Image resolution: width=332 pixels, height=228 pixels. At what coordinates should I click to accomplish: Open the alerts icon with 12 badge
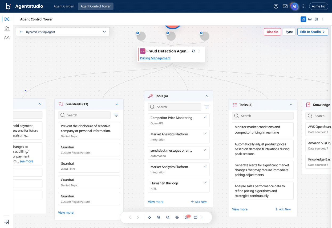187,217
